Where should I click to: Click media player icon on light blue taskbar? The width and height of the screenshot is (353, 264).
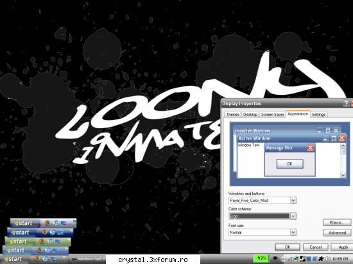(x=47, y=250)
